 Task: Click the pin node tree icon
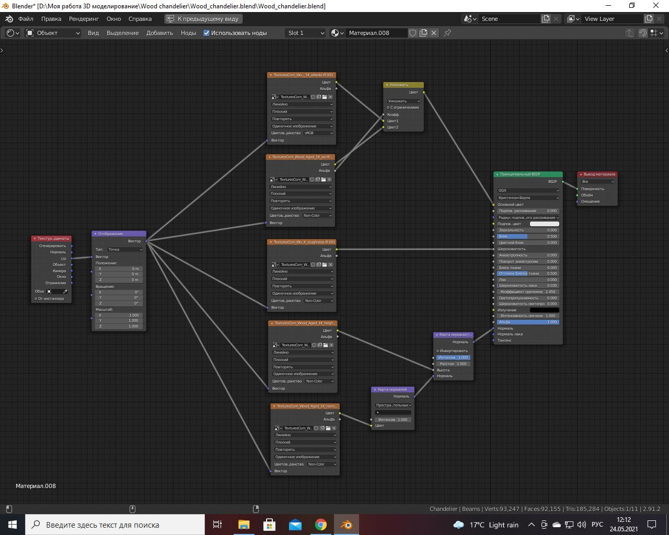tap(447, 33)
